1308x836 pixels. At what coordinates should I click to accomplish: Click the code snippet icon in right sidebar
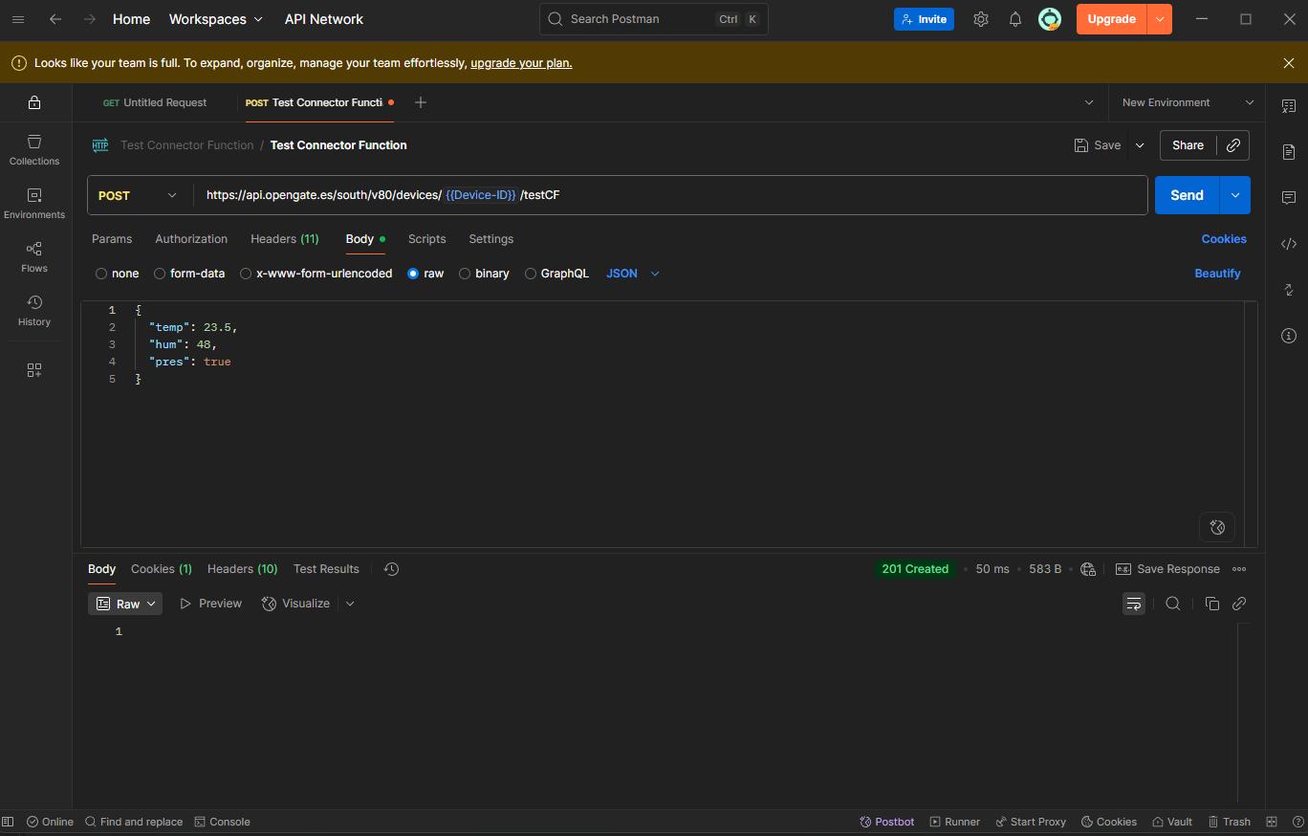tap(1288, 244)
